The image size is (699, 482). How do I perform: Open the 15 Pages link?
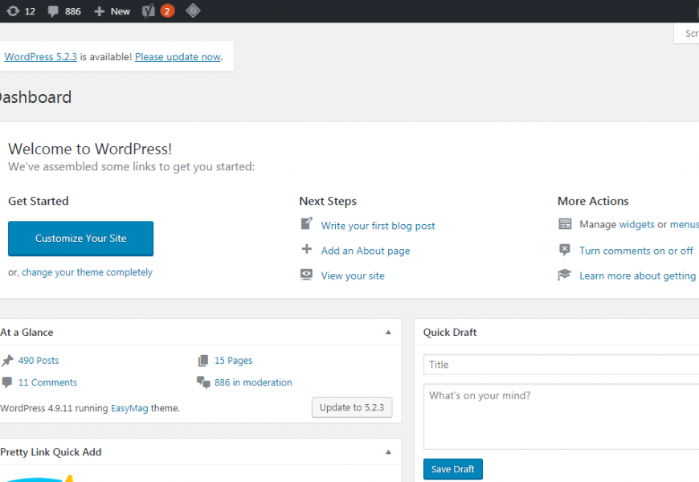tap(233, 360)
